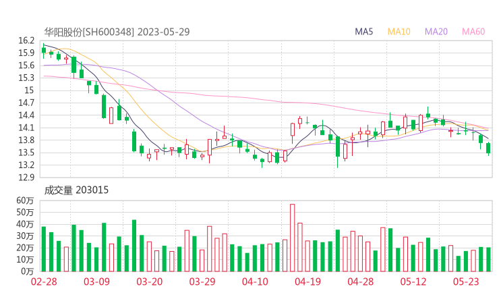
Task: Click the 13.5 price axis label
Action: 26,153
